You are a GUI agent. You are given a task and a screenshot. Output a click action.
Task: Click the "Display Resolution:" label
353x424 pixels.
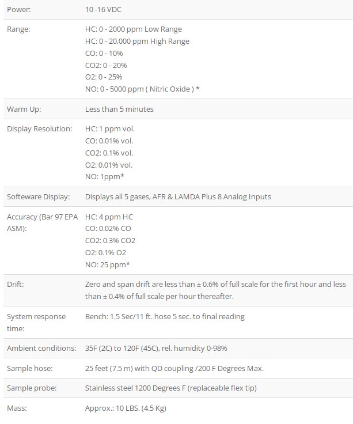[39, 128]
